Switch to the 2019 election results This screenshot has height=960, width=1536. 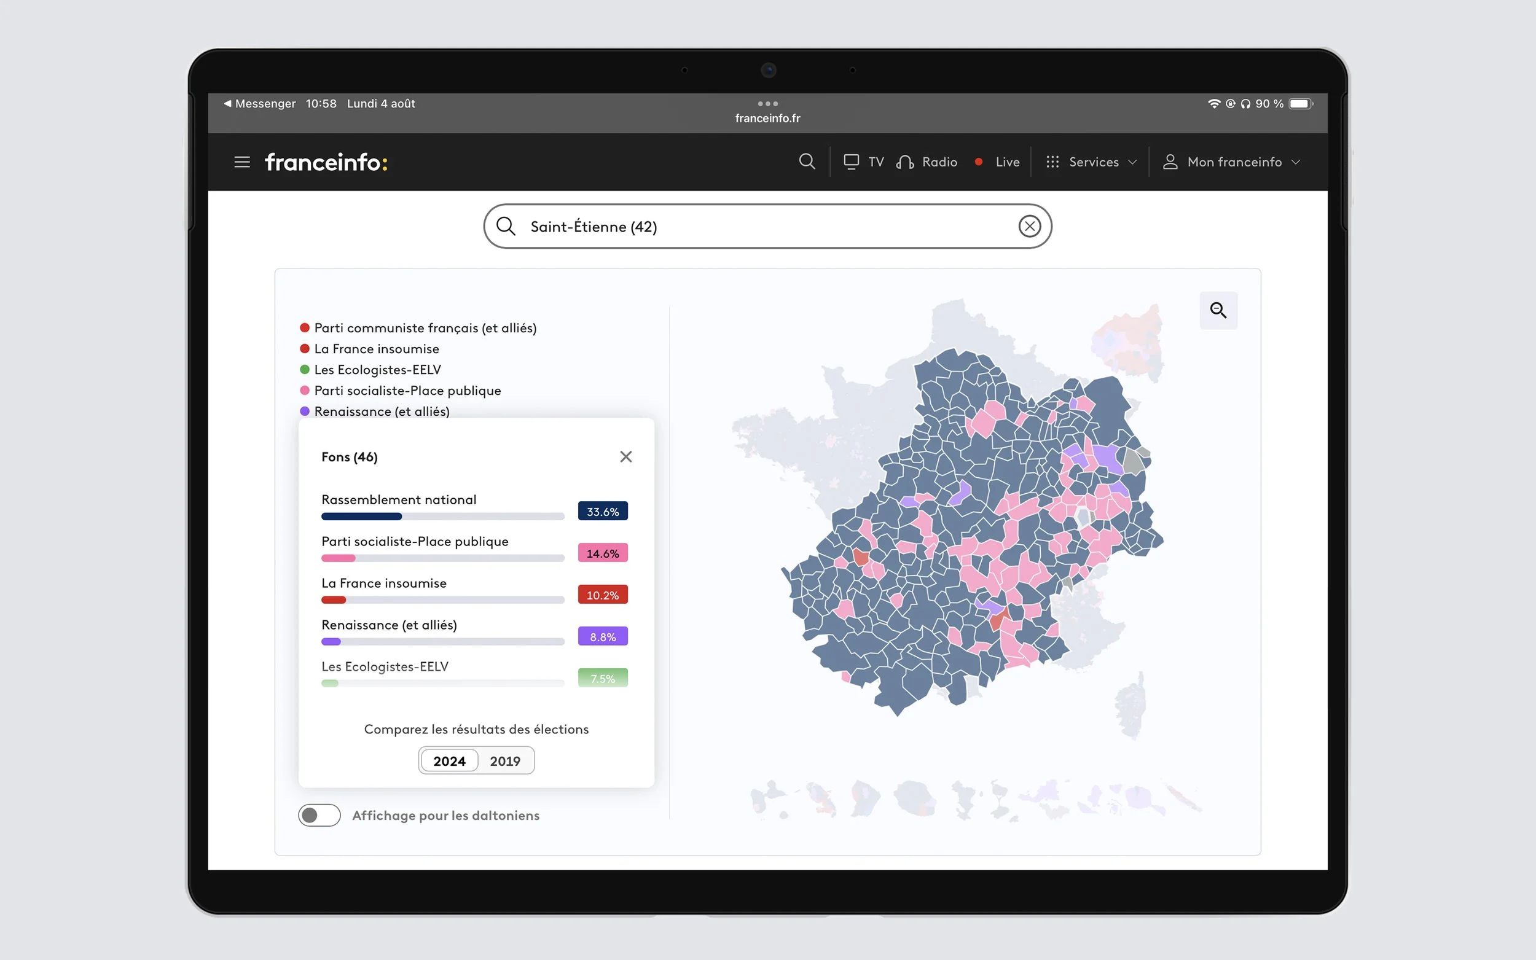pos(505,760)
